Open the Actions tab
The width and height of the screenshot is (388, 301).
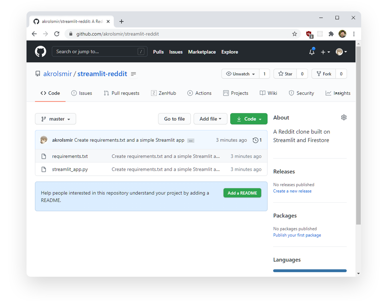(x=199, y=93)
